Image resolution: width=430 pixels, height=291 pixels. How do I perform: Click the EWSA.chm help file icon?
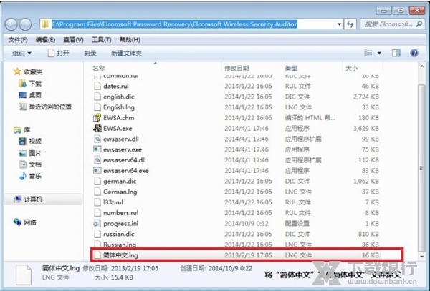point(97,117)
